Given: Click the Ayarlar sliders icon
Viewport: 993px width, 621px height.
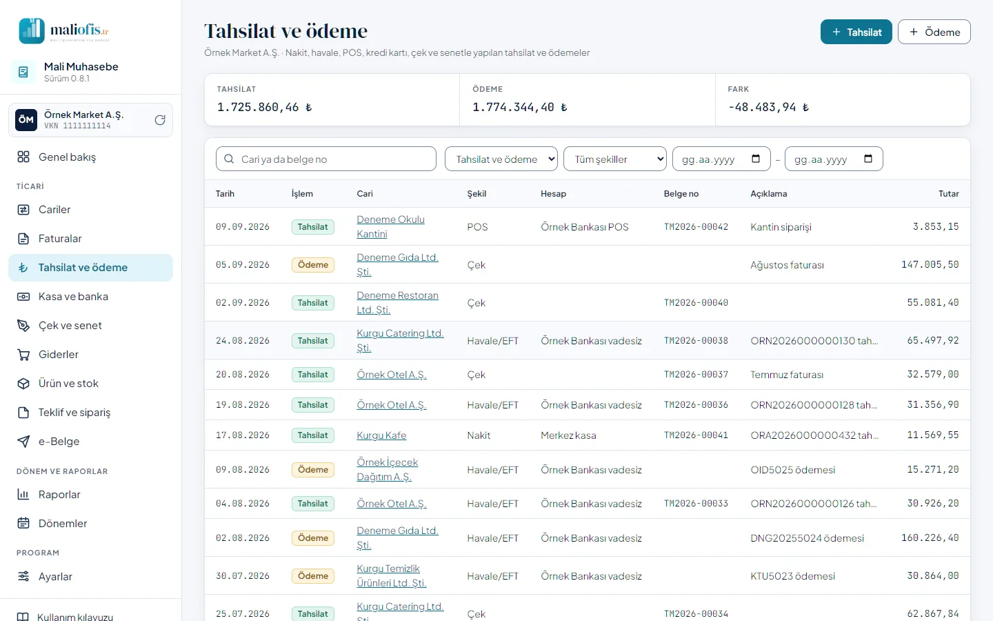Looking at the screenshot, I should coord(23,577).
